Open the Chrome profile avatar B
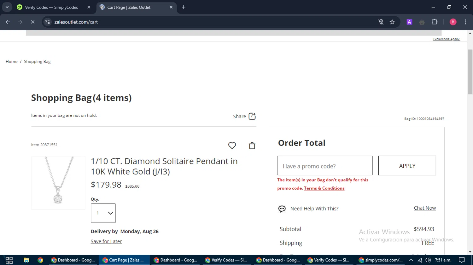This screenshot has height=265, width=473. (453, 22)
